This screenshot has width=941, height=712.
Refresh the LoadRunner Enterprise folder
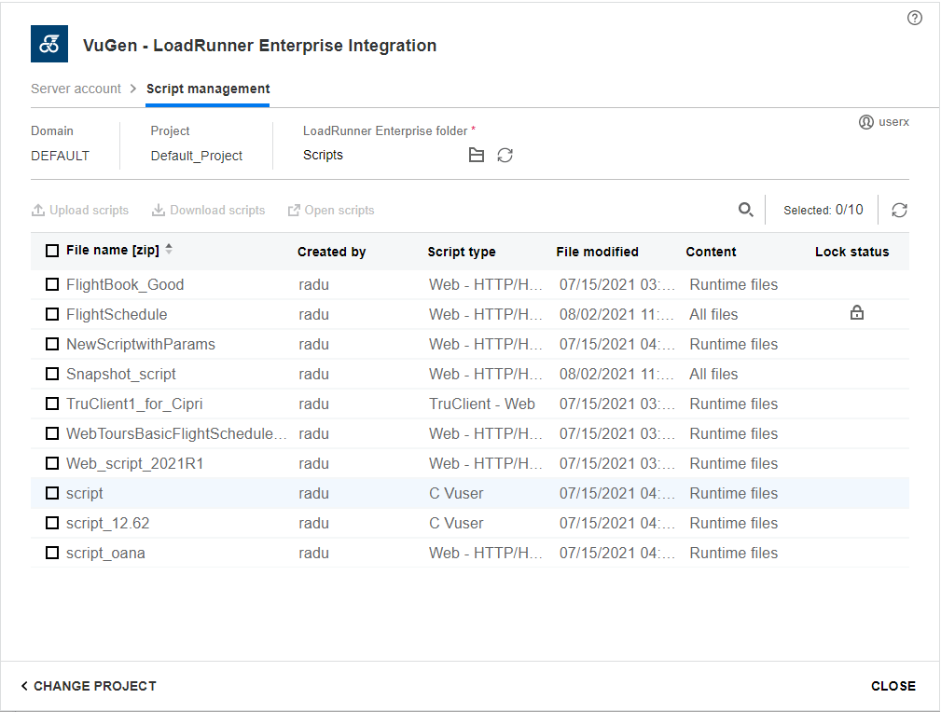505,156
